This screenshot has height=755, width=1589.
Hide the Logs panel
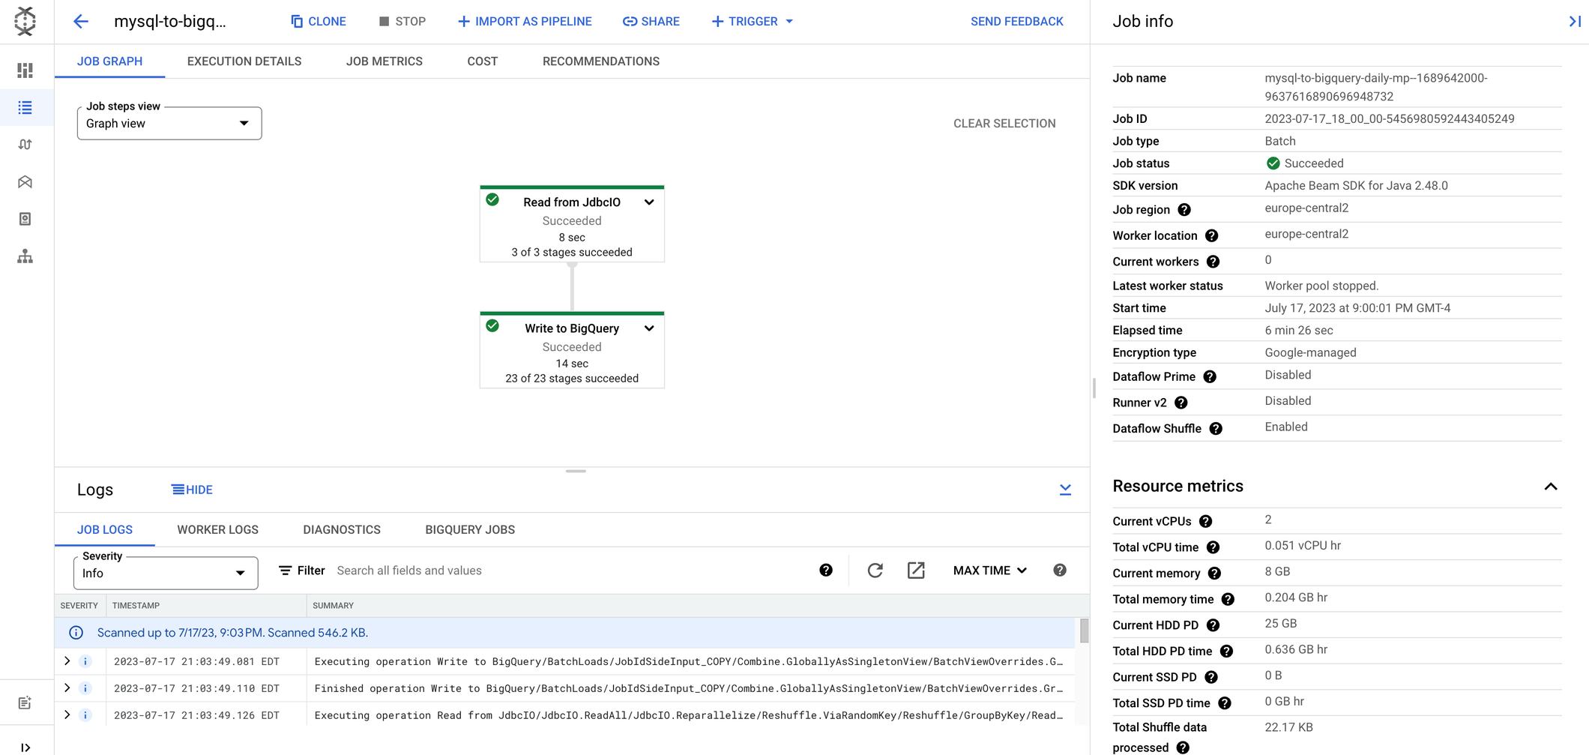pos(192,490)
